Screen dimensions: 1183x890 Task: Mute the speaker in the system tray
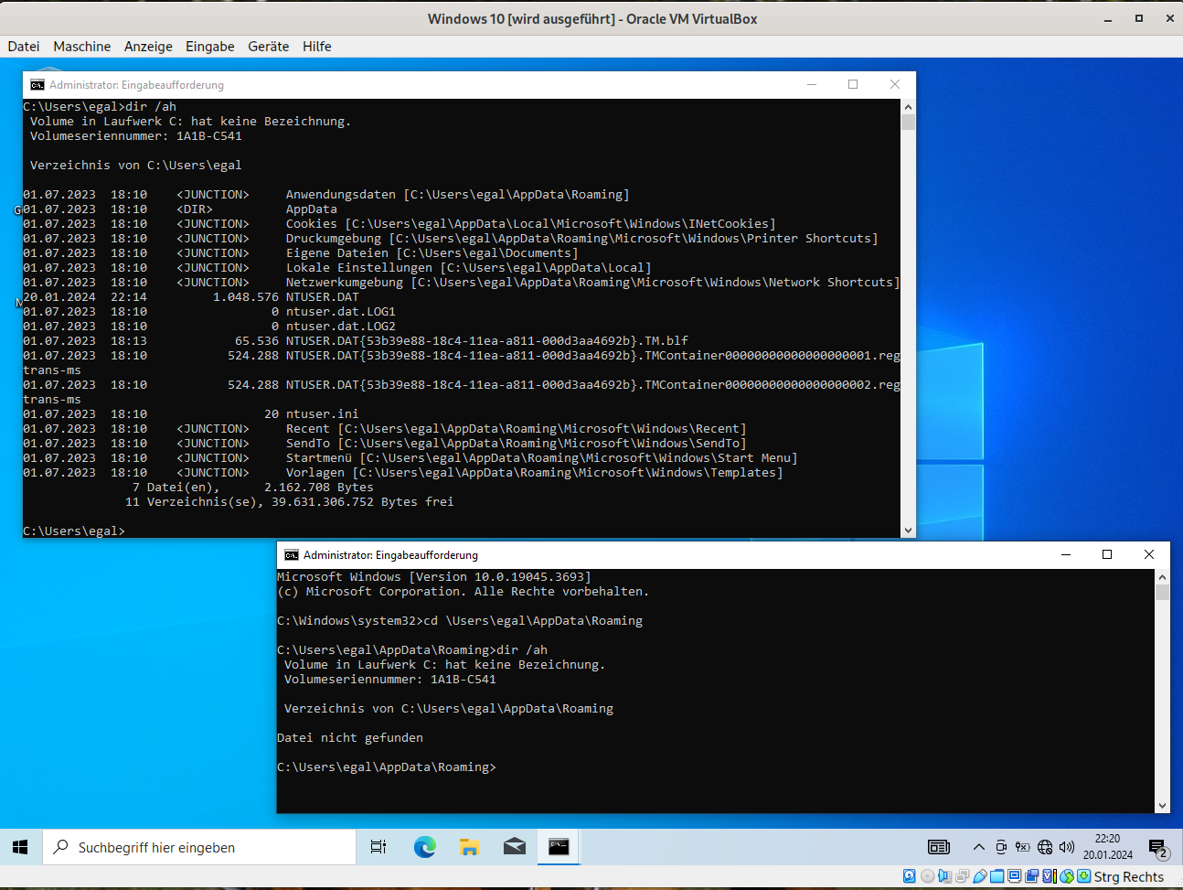click(x=1066, y=847)
